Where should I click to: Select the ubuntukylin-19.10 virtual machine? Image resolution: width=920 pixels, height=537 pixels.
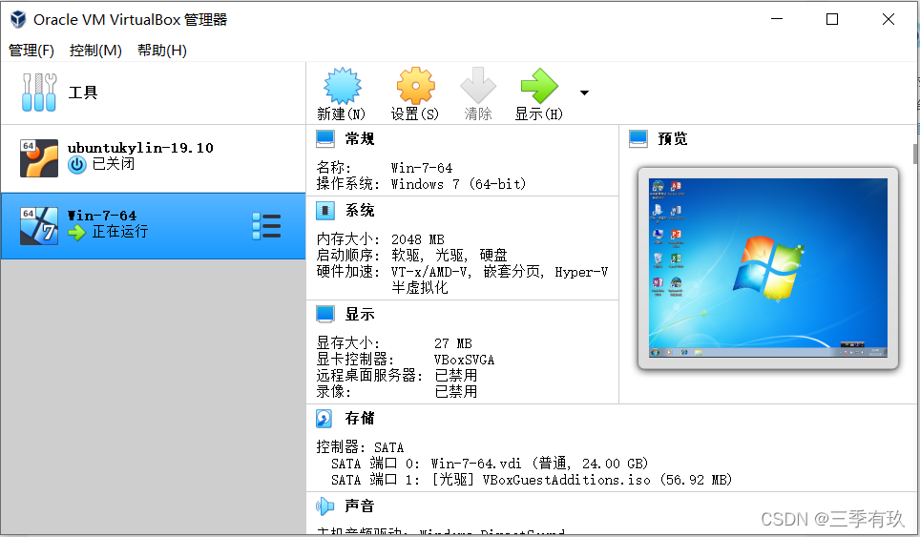[153, 158]
